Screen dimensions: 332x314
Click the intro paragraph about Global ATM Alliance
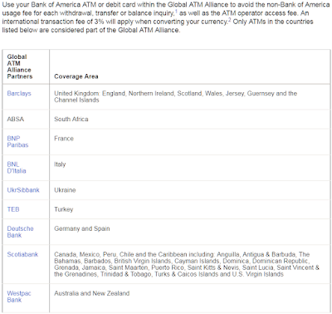(165, 17)
